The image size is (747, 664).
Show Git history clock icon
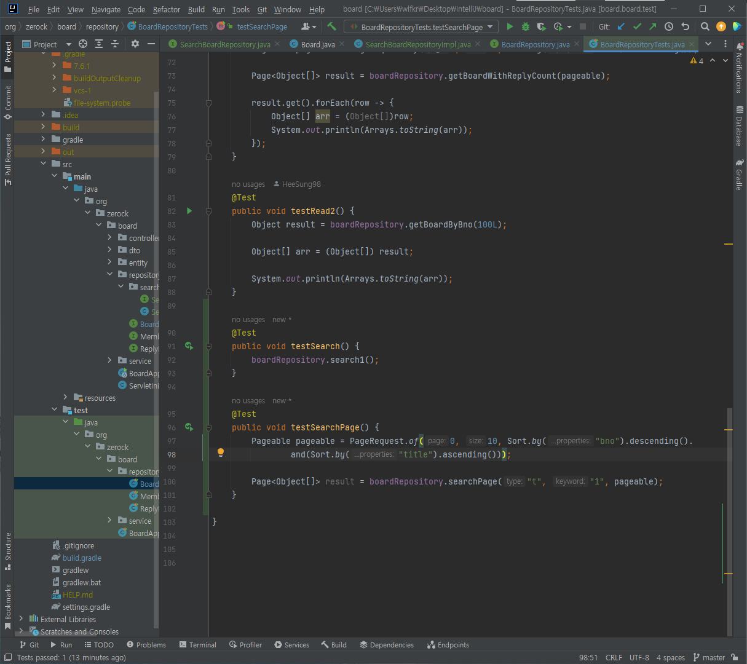[x=669, y=26]
